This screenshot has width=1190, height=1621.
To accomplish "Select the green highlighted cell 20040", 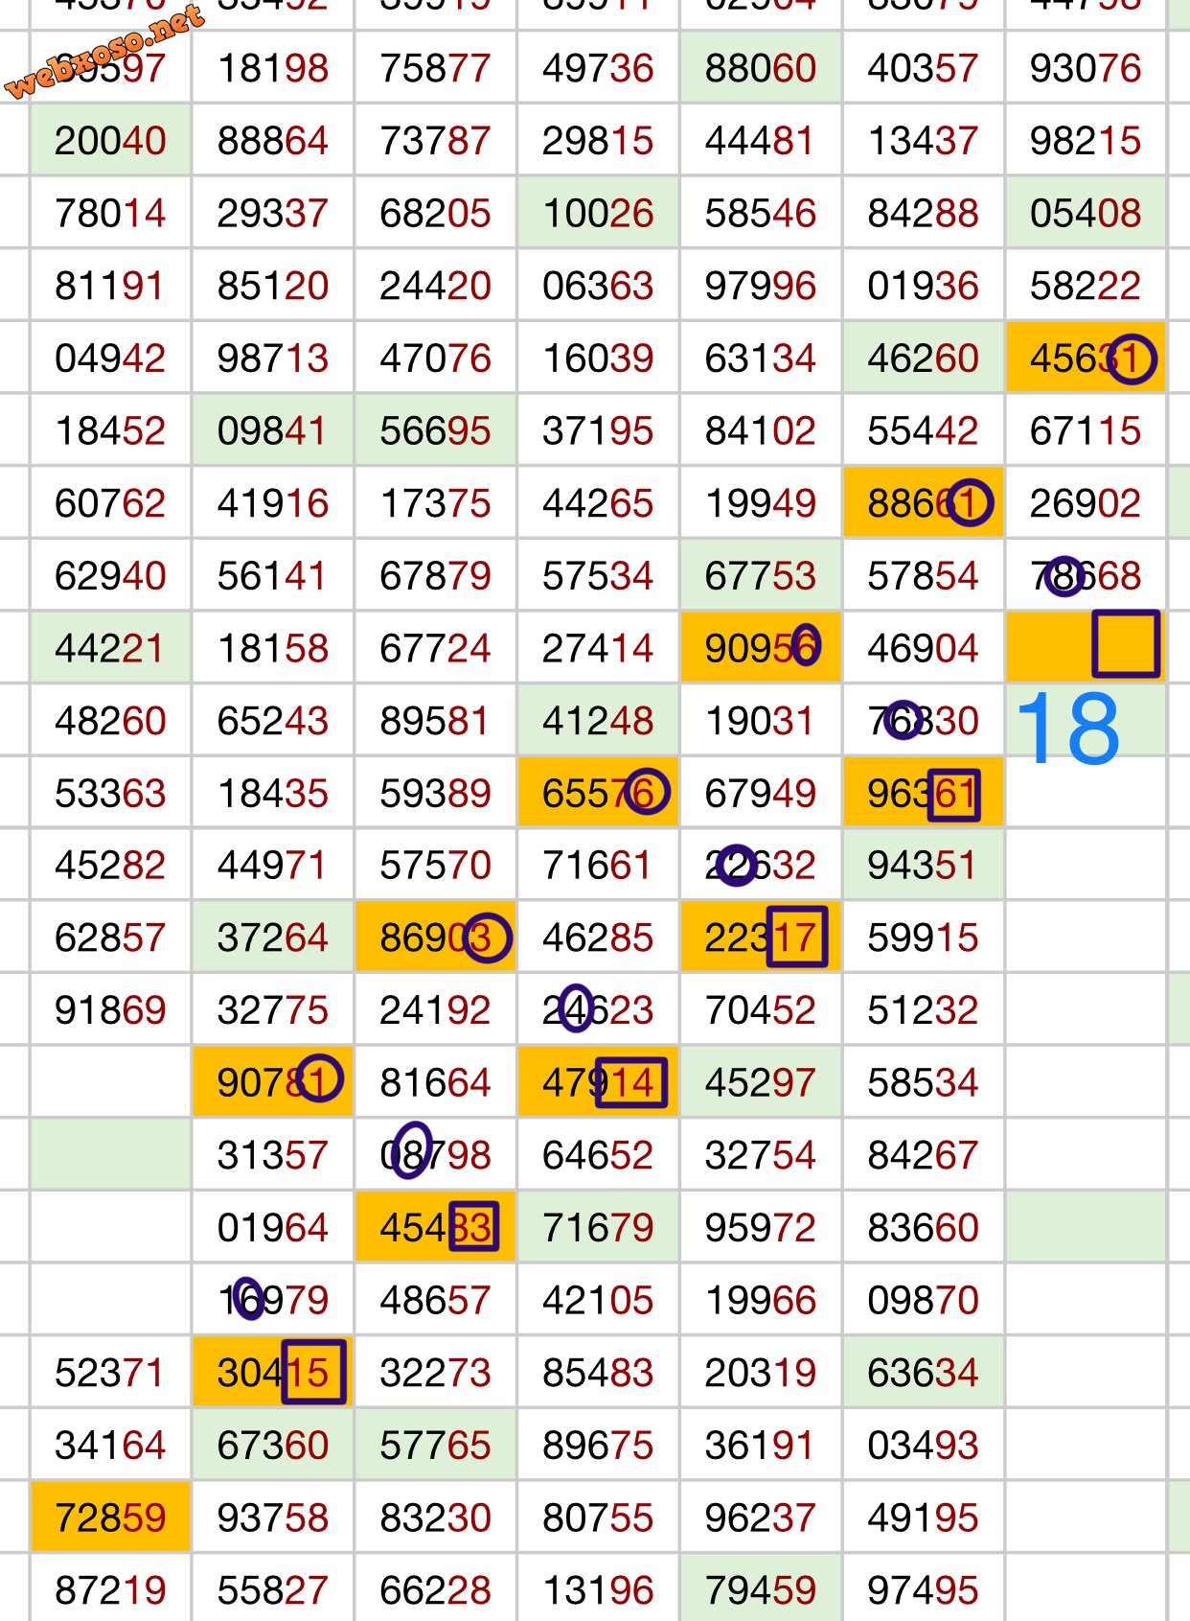I will click(x=110, y=141).
